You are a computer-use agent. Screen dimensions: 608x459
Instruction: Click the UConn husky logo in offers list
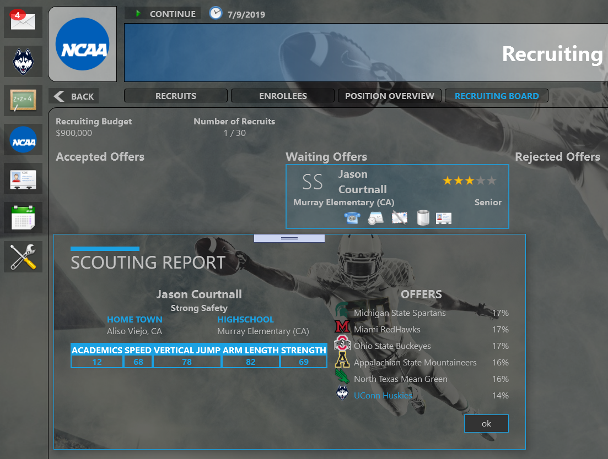(342, 393)
